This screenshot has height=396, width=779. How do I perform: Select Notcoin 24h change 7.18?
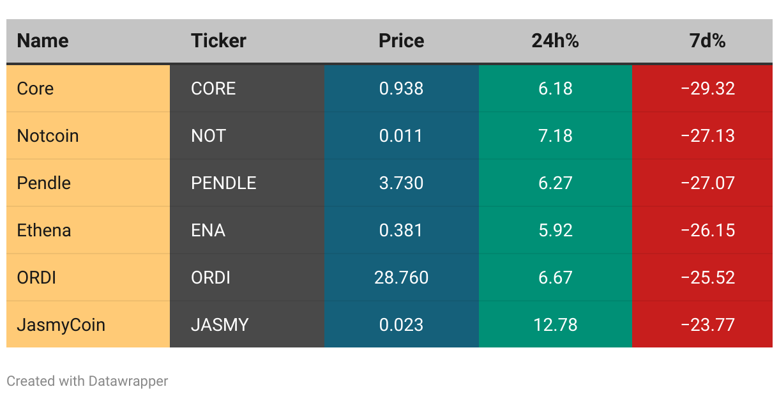(555, 135)
